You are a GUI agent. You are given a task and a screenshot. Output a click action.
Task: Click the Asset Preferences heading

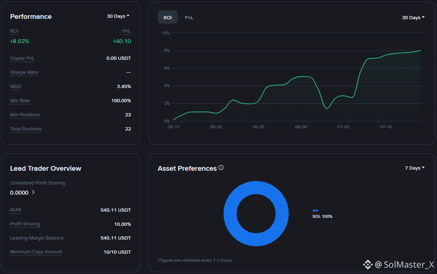tap(187, 169)
